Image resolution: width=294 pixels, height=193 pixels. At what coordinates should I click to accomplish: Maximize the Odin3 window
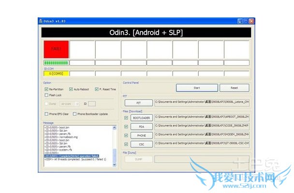246,21
